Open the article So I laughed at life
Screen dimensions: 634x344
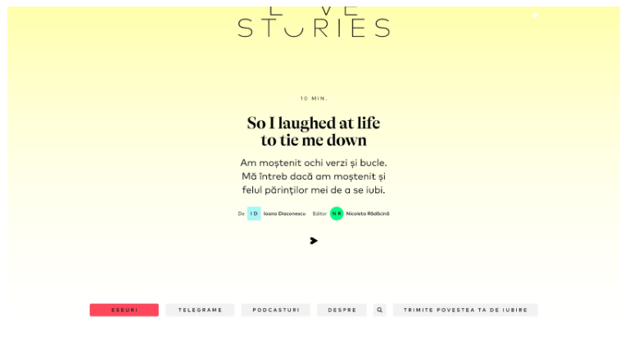click(x=314, y=132)
